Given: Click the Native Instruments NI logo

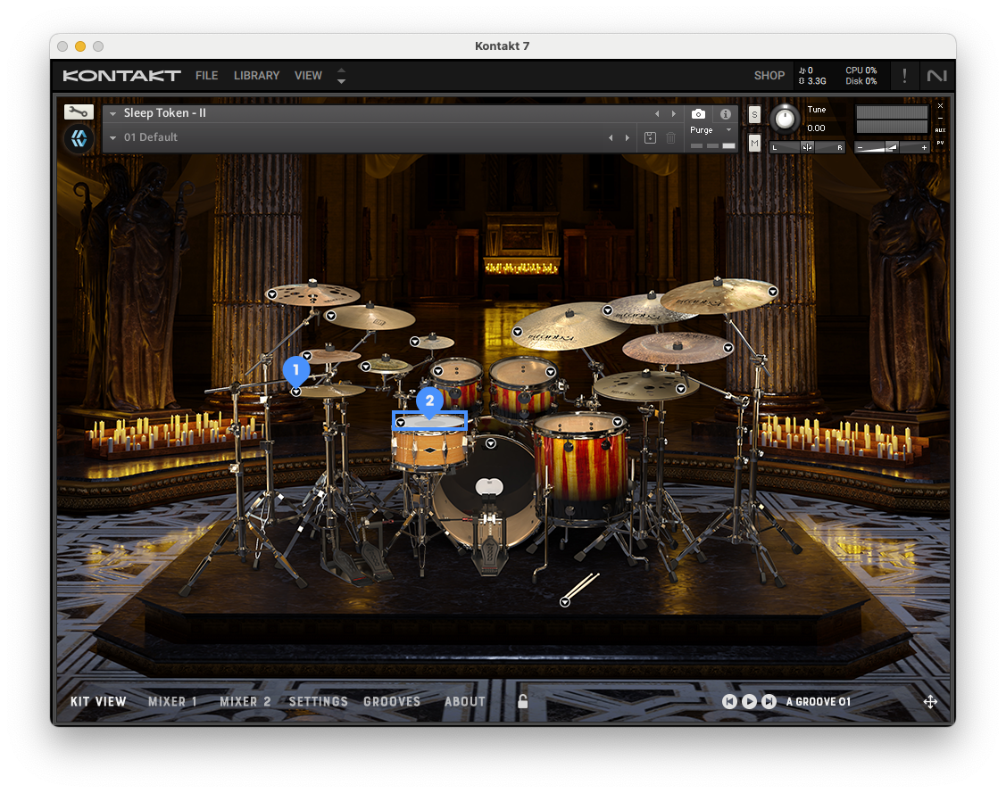Looking at the screenshot, I should [x=936, y=76].
